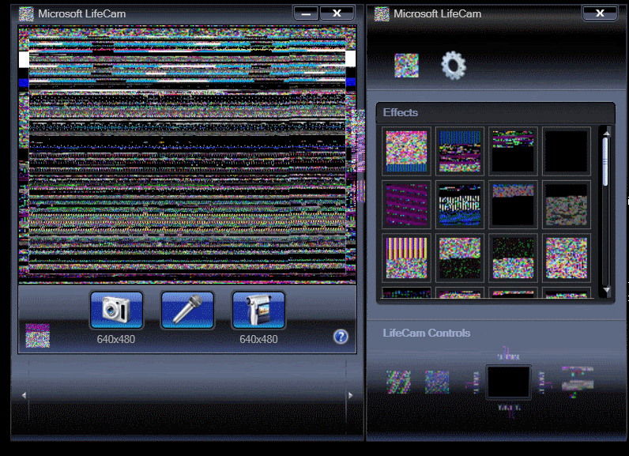Click the black pan-tilt pad in LifeCam Controls
The image size is (629, 456).
[x=508, y=383]
